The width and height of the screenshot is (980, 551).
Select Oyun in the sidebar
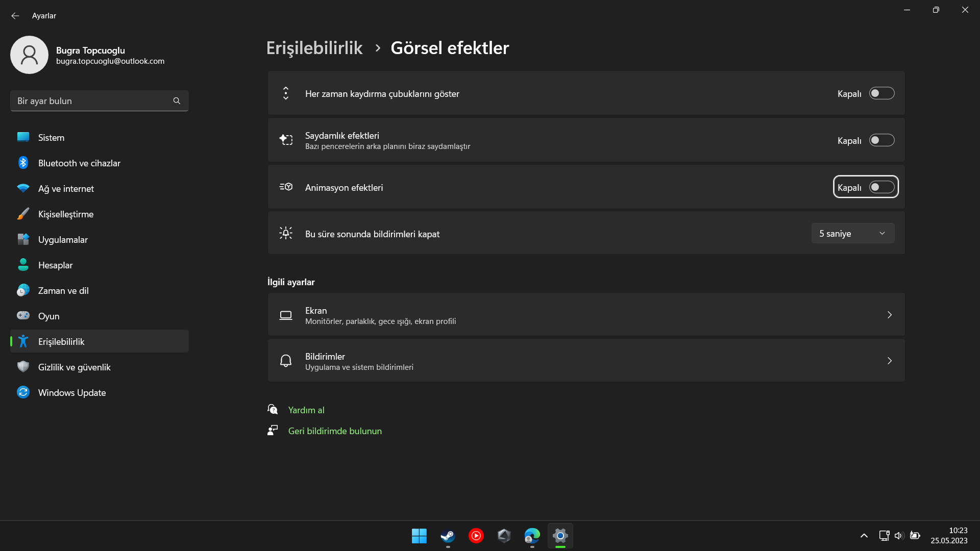tap(49, 316)
